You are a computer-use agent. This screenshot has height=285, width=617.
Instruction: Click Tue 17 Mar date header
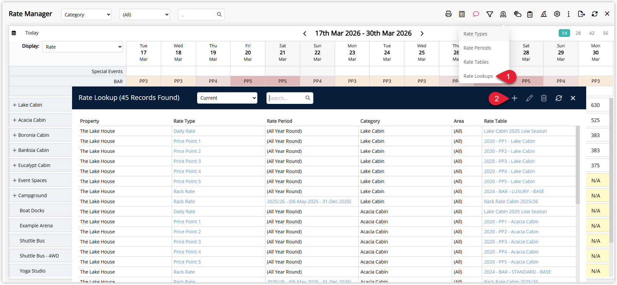point(143,53)
